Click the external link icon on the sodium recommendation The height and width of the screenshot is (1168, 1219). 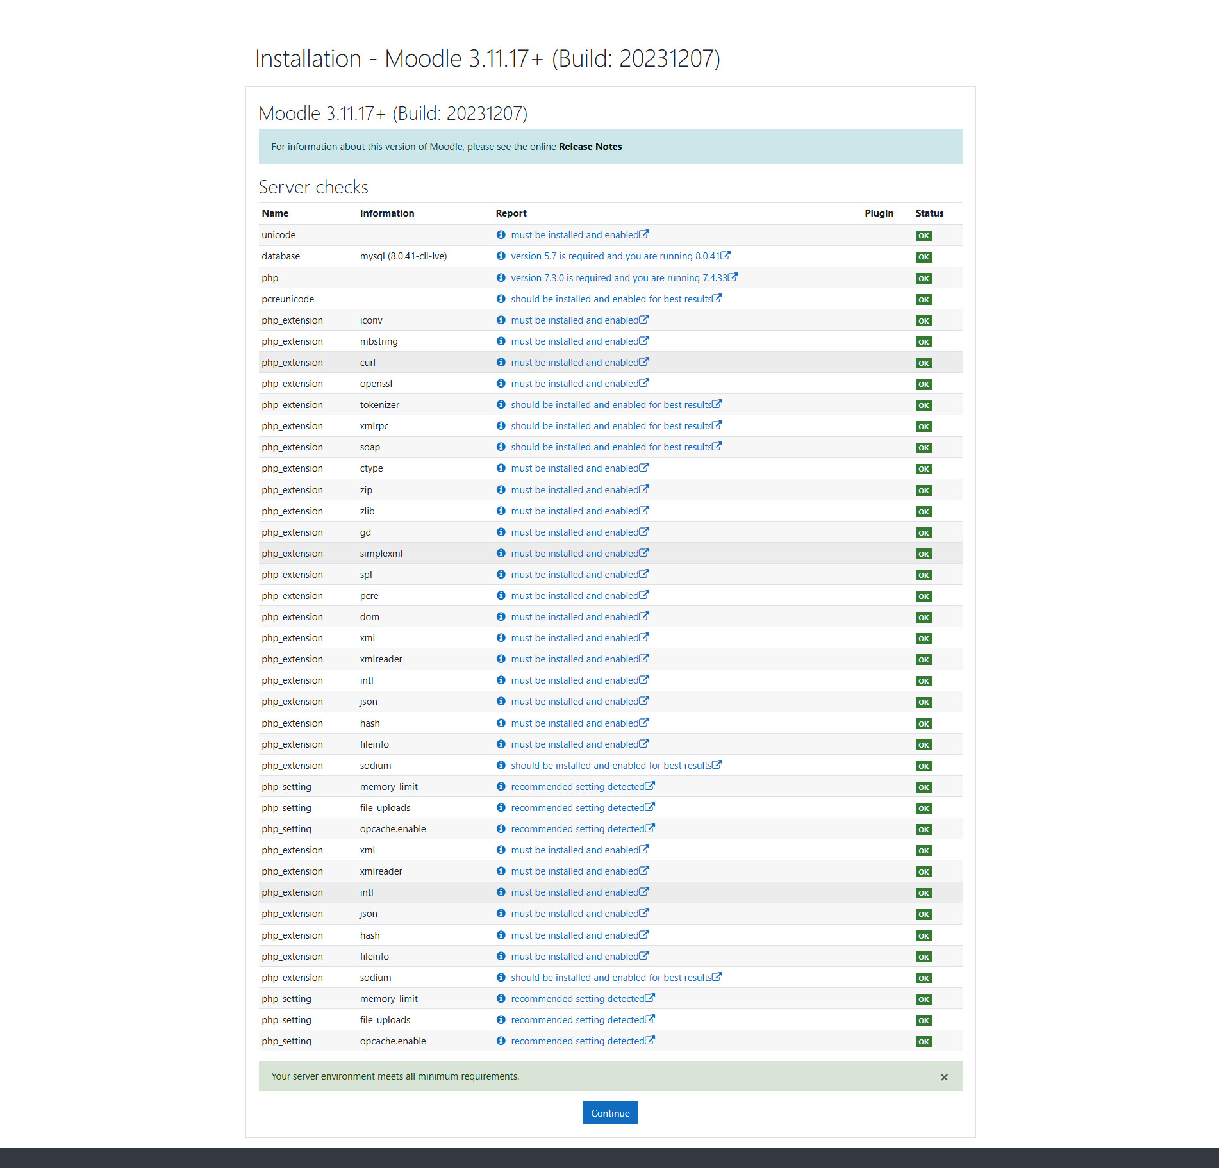click(717, 765)
